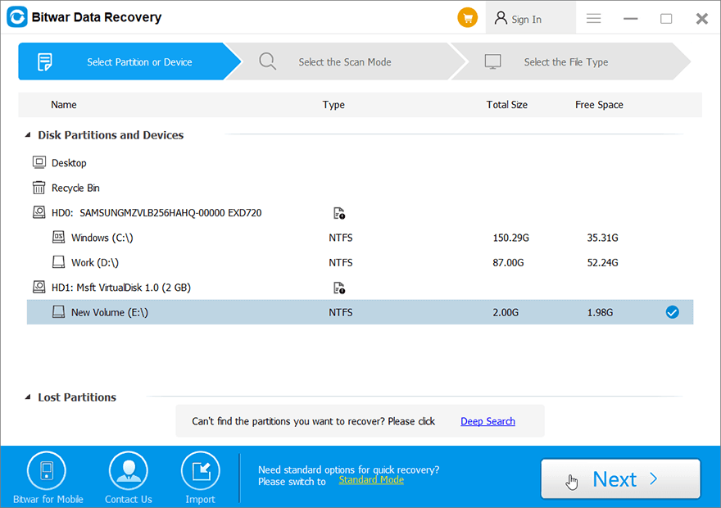The height and width of the screenshot is (508, 721).
Task: Select the Recycle Bin entry
Action: tap(75, 188)
